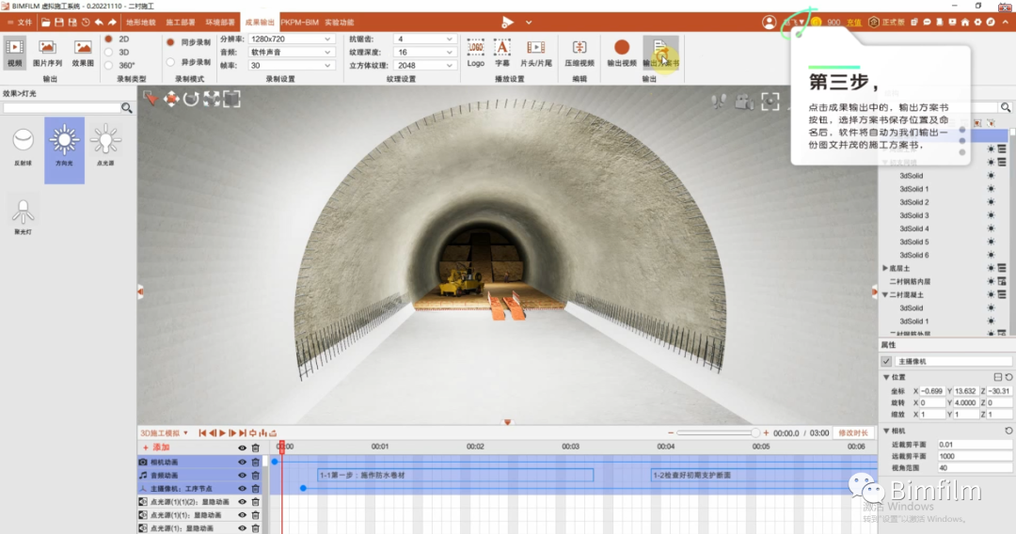Viewport: 1016px width, 534px height.
Task: Toggle visibility of 相机动画 track
Action: tap(242, 463)
